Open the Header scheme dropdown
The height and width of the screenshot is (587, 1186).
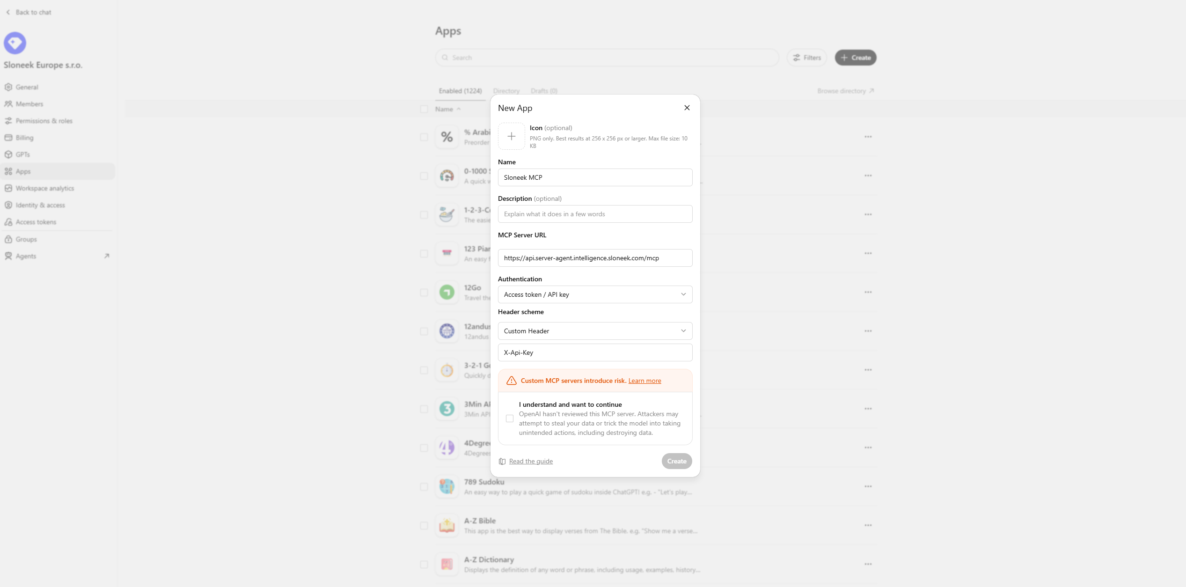595,331
